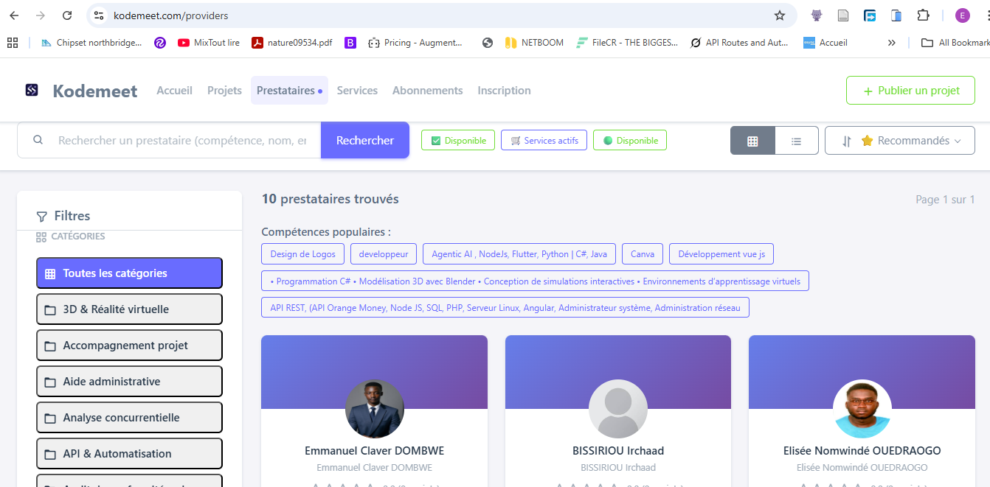This screenshot has width=990, height=487.
Task: Toggle the Services actifs filter
Action: coord(544,141)
